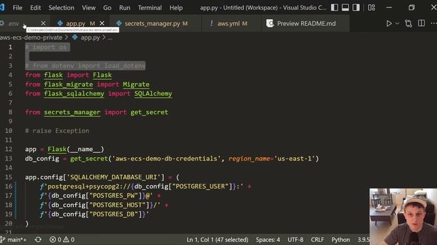The width and height of the screenshot is (437, 245).
Task: Click line number 13 in the gutter
Action: coord(9,159)
